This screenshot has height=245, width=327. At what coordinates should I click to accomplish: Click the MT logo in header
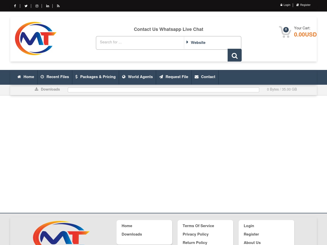click(36, 39)
